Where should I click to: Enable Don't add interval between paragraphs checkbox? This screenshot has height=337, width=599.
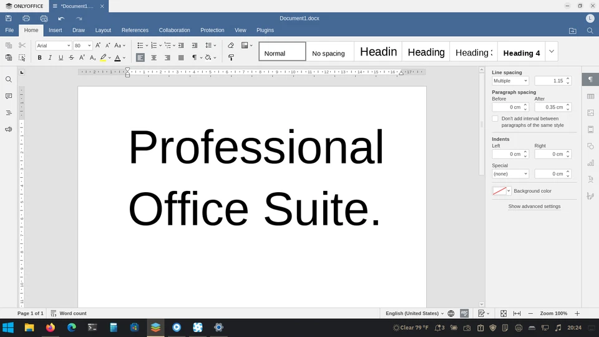tap(495, 119)
